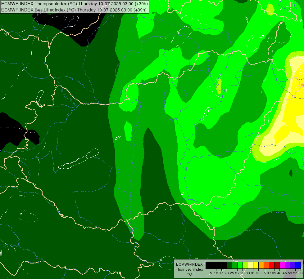Select the yellow-green 29–30 legend swatch
The height and width of the screenshot is (279, 304).
pyautogui.click(x=245, y=265)
